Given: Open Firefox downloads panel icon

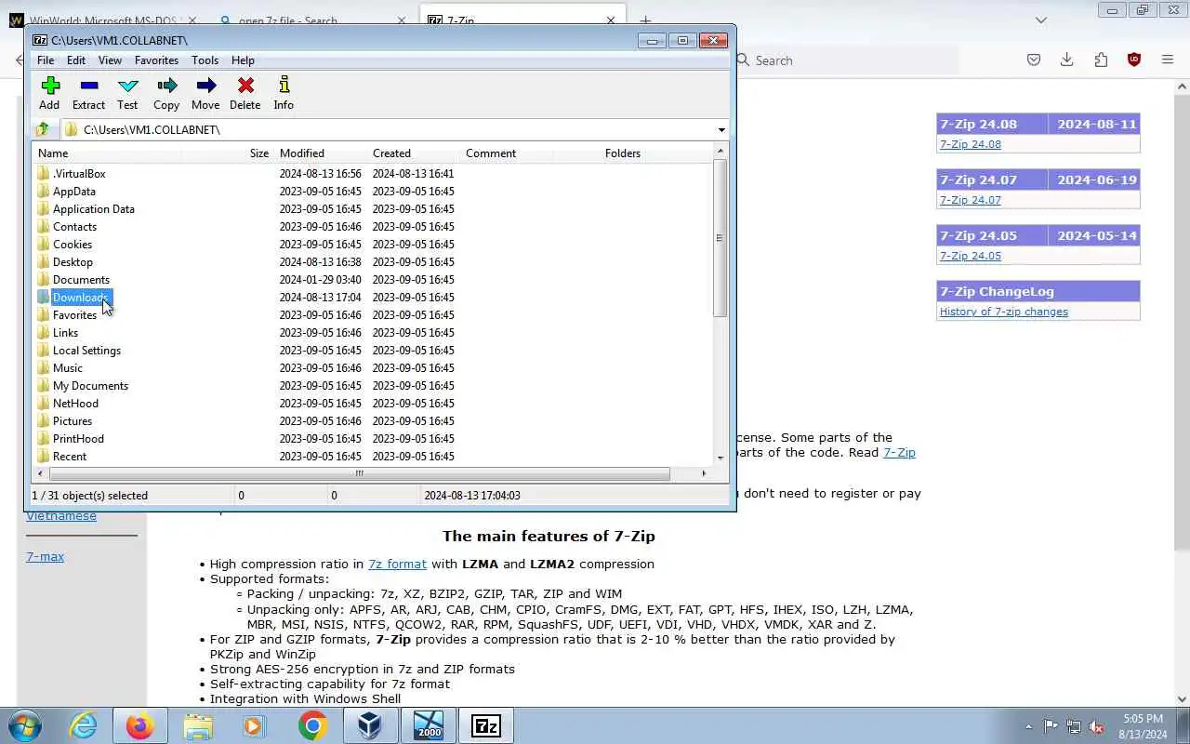Looking at the screenshot, I should tap(1067, 60).
